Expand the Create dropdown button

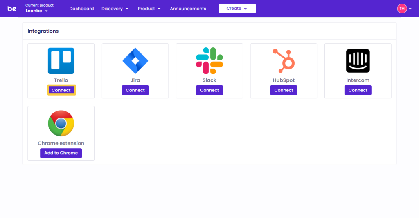click(237, 9)
